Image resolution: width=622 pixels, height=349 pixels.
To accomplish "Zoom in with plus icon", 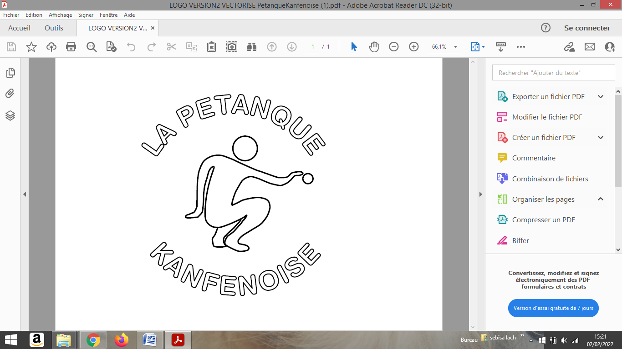I will (414, 47).
